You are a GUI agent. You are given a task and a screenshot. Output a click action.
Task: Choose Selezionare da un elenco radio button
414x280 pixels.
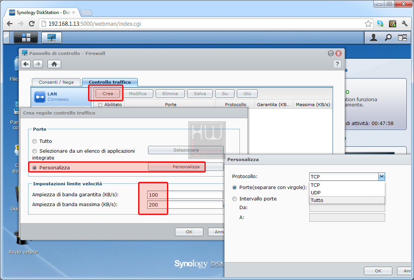(35, 151)
